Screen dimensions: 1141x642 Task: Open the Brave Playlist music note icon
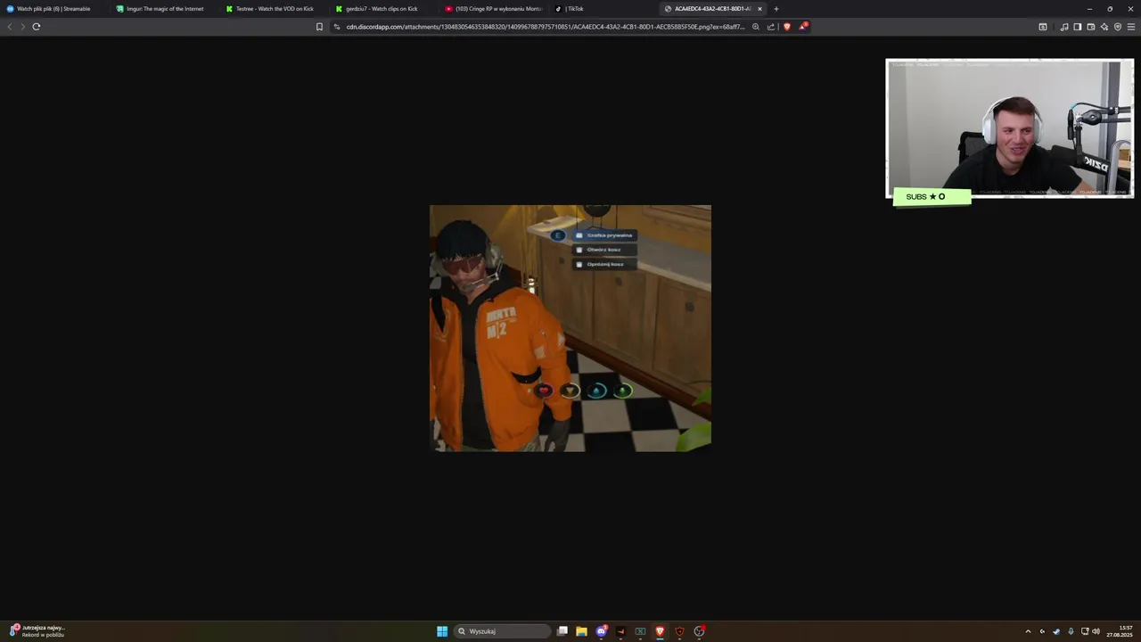pyautogui.click(x=1064, y=27)
